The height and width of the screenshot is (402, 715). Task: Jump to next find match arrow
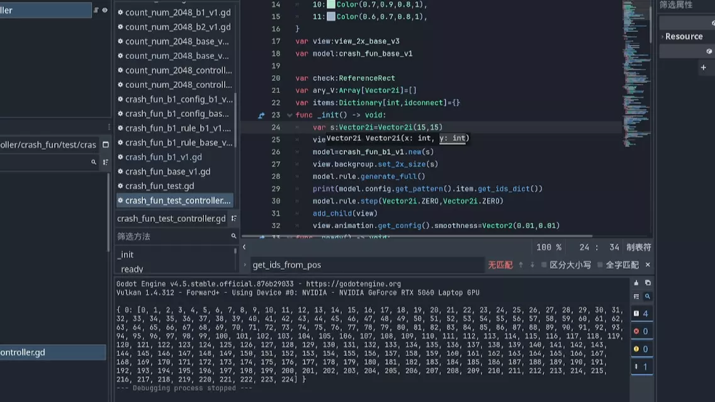[532, 265]
